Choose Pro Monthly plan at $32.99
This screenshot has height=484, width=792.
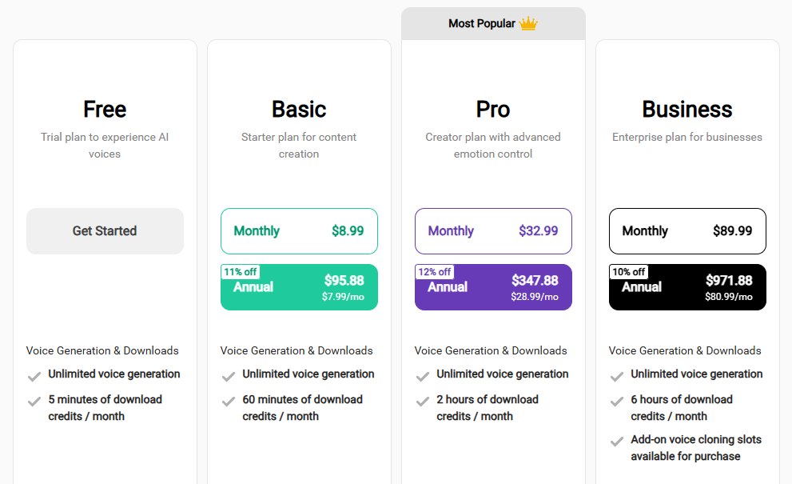[x=493, y=231]
